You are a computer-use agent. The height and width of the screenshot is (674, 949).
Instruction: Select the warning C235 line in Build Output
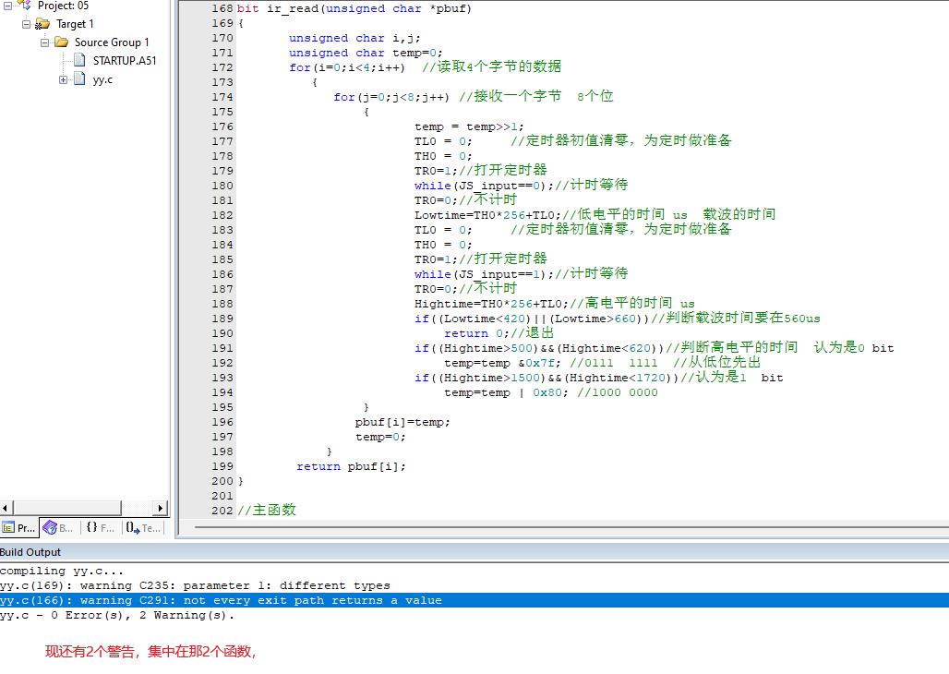196,585
